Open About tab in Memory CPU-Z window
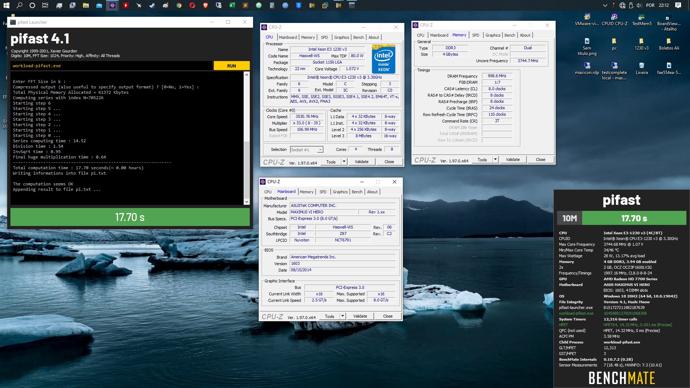 coord(525,35)
